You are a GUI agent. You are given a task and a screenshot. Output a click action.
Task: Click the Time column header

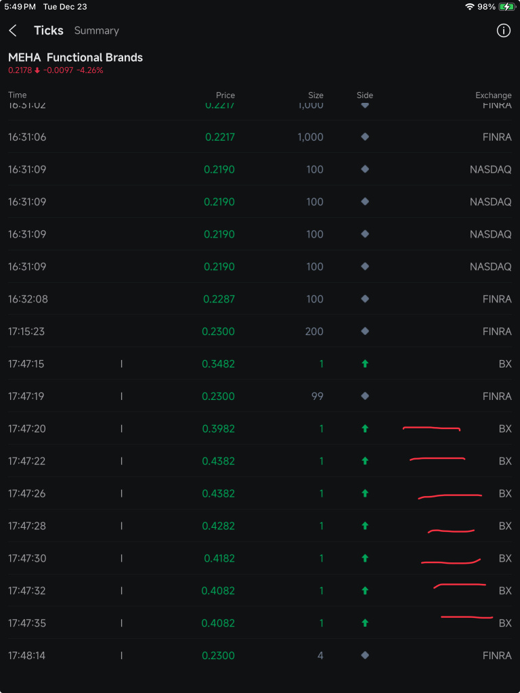click(x=17, y=95)
